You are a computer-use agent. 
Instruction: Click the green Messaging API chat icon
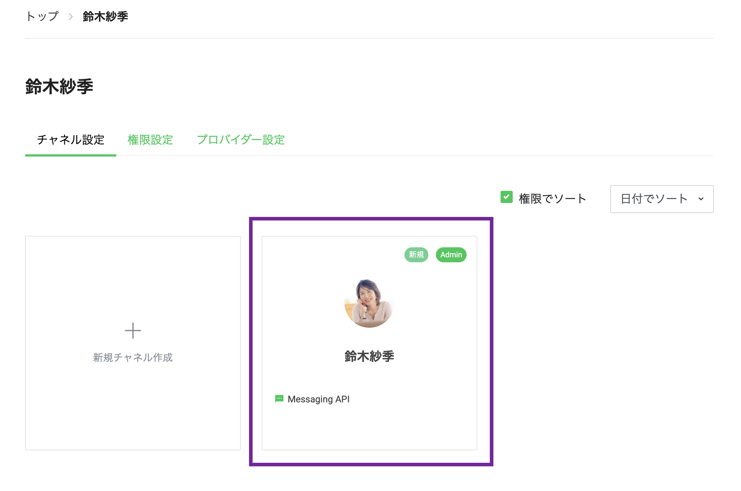coord(279,399)
